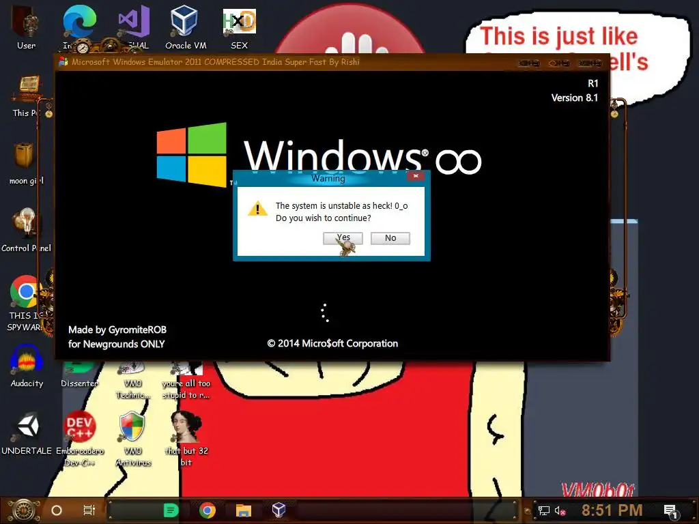The width and height of the screenshot is (699, 524).
Task: Switch to Chrome on the taskbar
Action: tap(208, 510)
